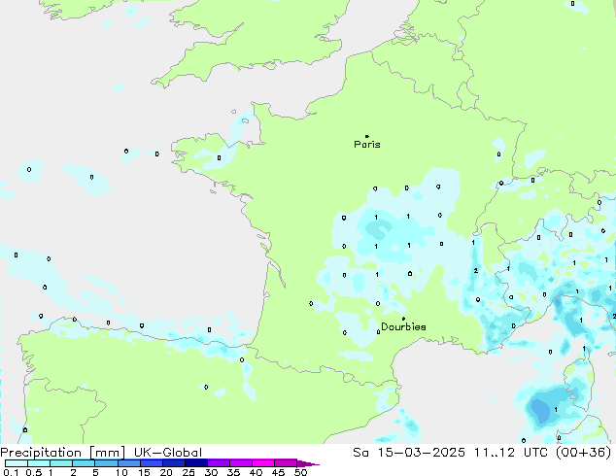Screen dimensions: 616x476
Task: Click the legend value '0.1'
Action: click(x=11, y=472)
